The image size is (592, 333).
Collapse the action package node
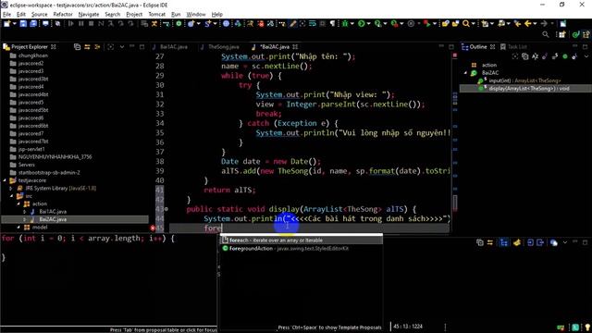point(18,203)
